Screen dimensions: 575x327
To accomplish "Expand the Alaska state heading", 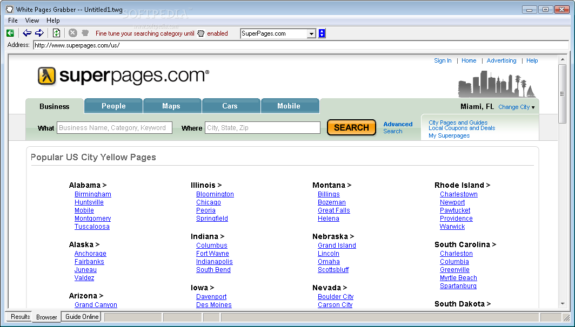I will pos(84,244).
